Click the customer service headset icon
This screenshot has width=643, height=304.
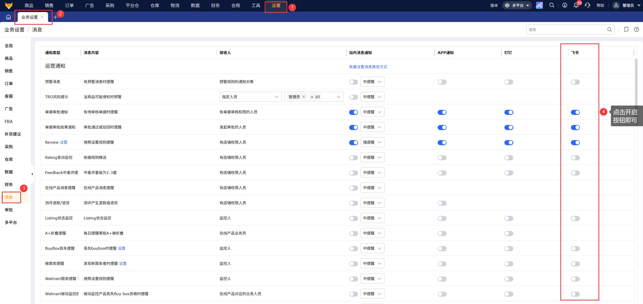(x=587, y=5)
